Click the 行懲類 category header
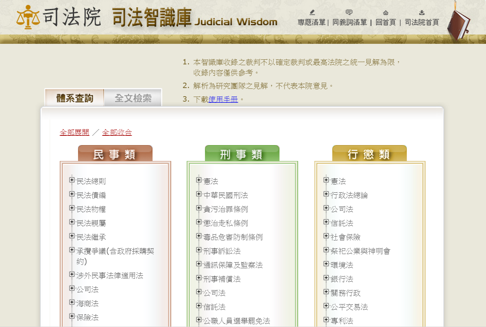The width and height of the screenshot is (486, 327). coord(369,154)
